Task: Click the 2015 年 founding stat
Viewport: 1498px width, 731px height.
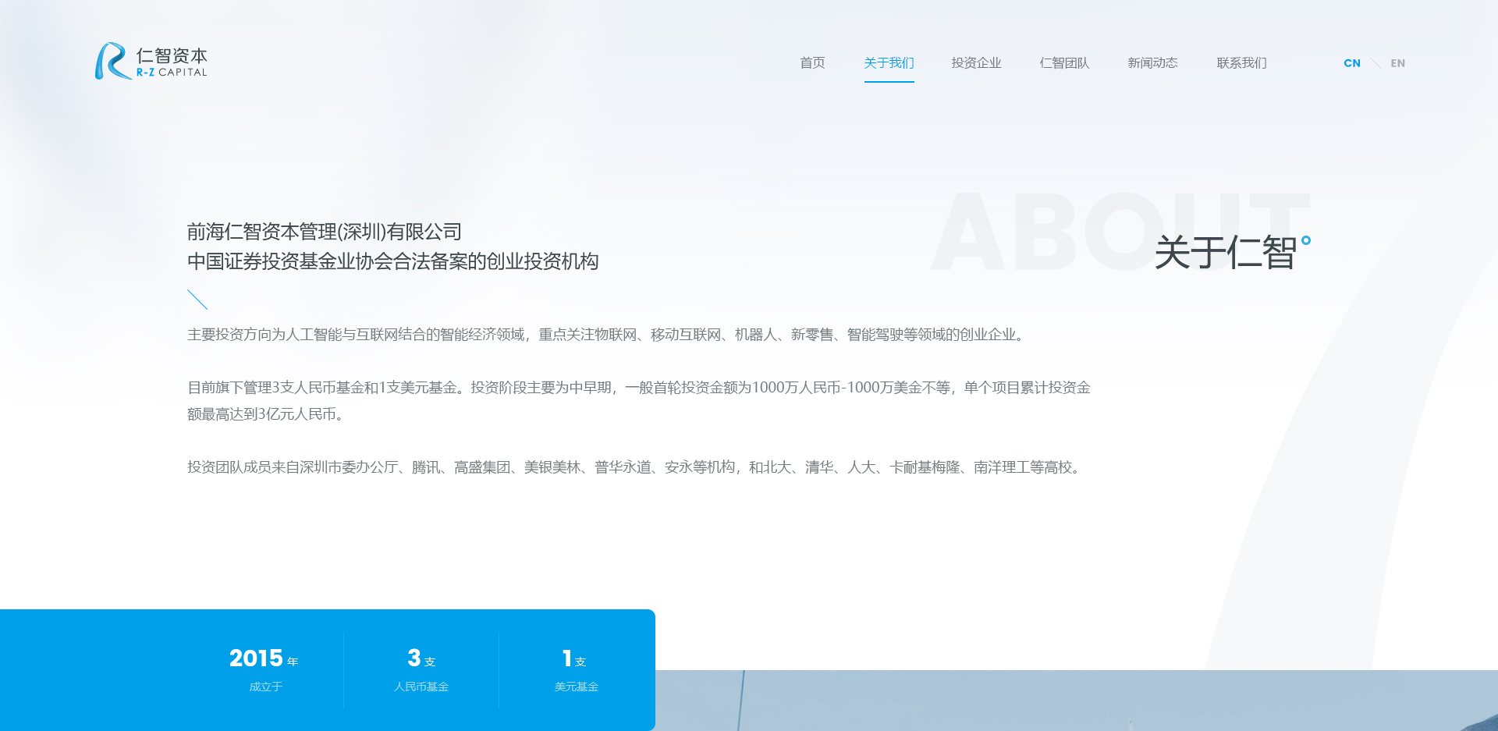Action: pos(264,669)
